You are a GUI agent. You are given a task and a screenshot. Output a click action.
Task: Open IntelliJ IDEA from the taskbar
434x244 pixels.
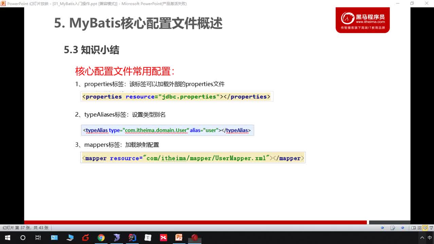[x=132, y=238]
